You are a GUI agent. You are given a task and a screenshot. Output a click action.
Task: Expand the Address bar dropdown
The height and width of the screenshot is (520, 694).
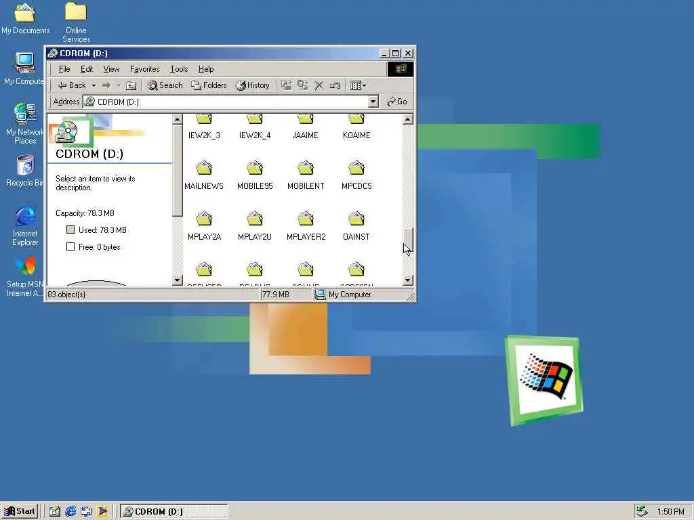pyautogui.click(x=373, y=102)
